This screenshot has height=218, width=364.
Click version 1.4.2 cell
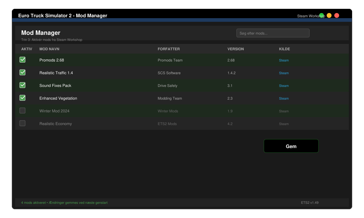click(232, 73)
